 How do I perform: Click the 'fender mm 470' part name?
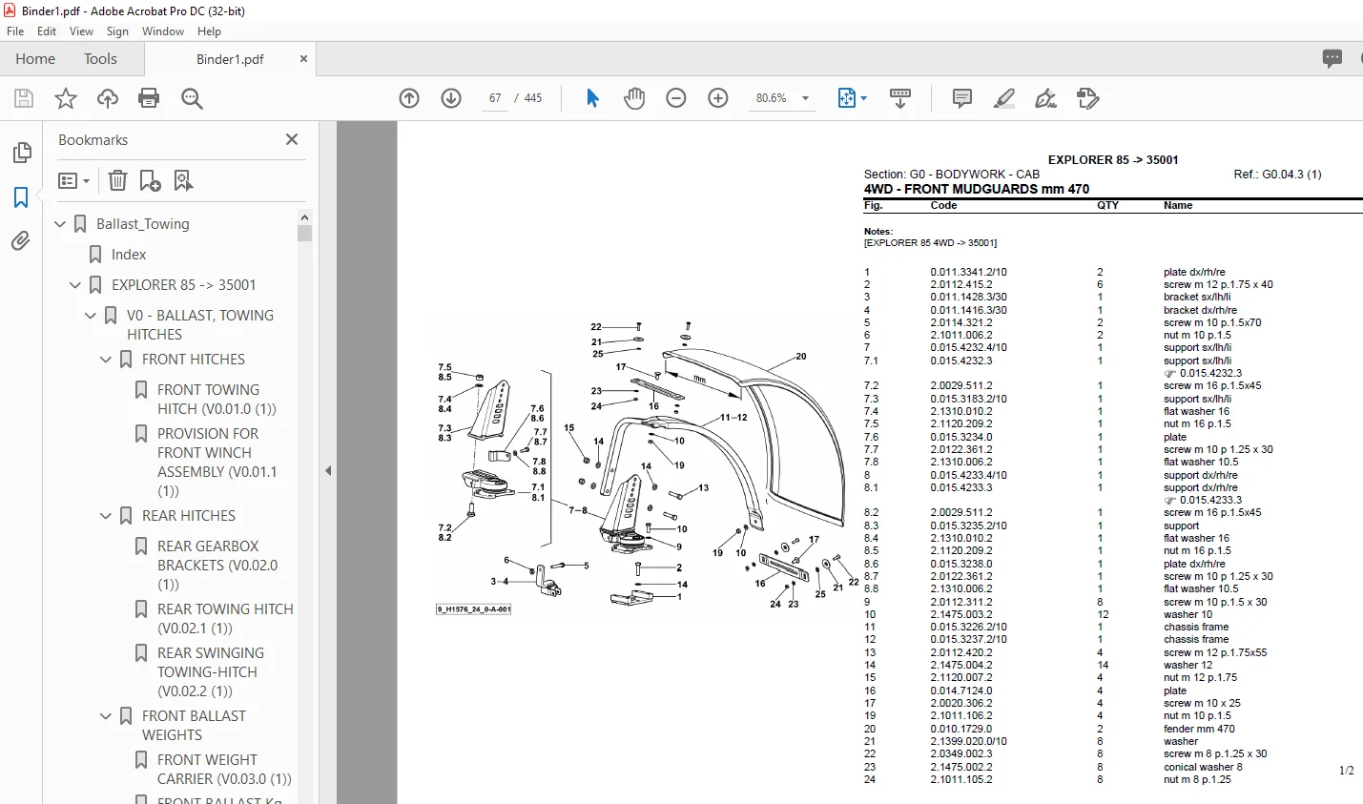click(x=1199, y=729)
